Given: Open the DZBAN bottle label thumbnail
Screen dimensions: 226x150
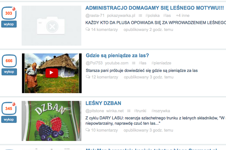Looking at the screenshot, I should pyautogui.click(x=51, y=121).
